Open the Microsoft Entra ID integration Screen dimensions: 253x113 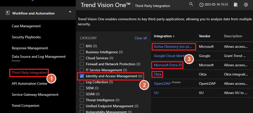[x=168, y=65]
